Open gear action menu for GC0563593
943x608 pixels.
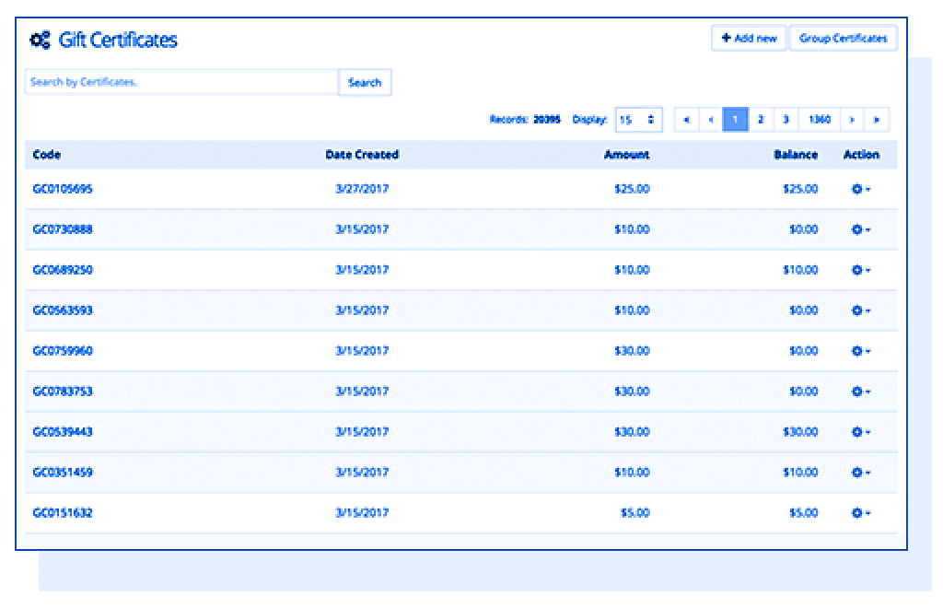pos(860,310)
